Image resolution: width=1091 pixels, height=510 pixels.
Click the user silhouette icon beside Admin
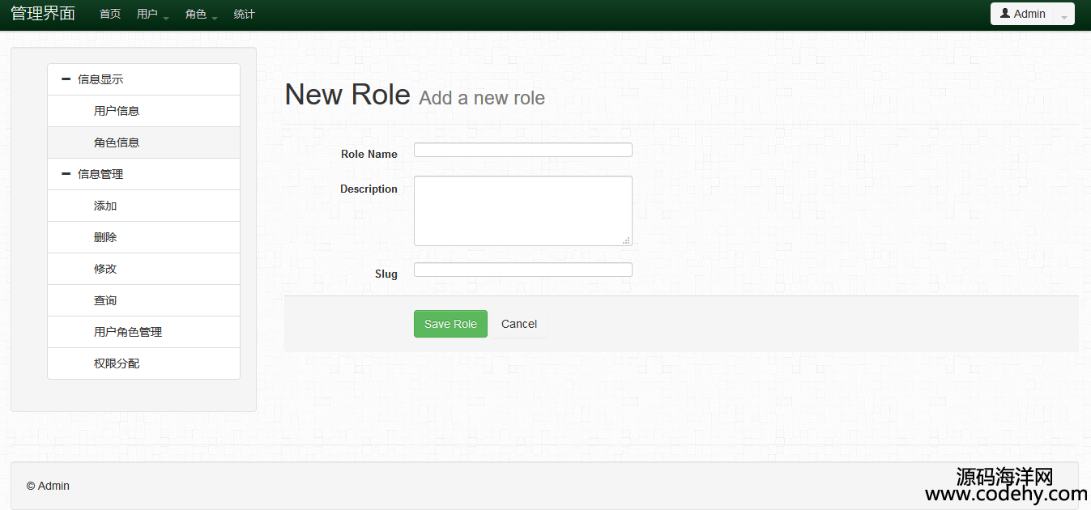[x=1005, y=14]
